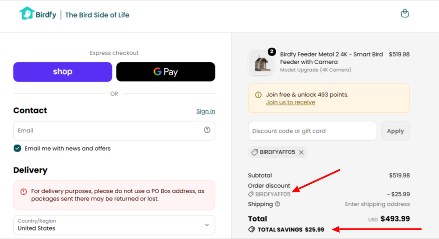
Task: Focus the Email input field
Action: point(114,130)
